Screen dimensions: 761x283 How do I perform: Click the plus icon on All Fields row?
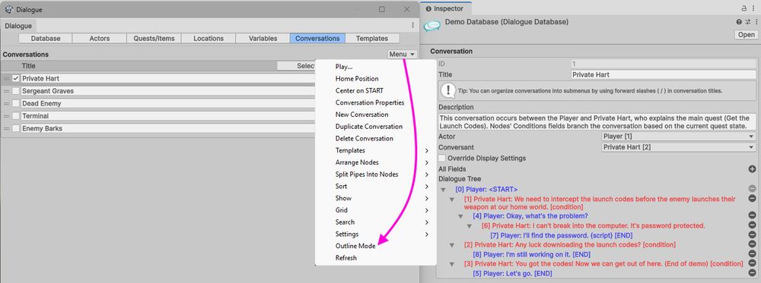(x=753, y=169)
